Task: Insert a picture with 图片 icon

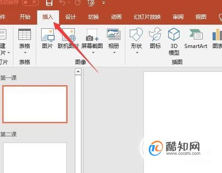Action: click(48, 35)
